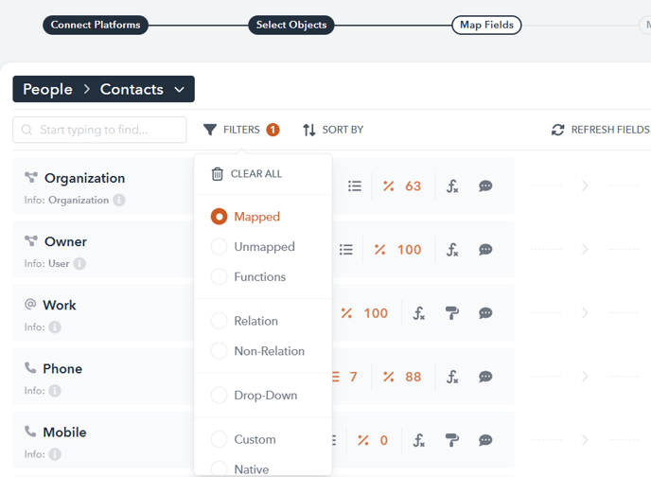Open the comment bubble in Organization row
The height and width of the screenshot is (477, 651).
(485, 186)
